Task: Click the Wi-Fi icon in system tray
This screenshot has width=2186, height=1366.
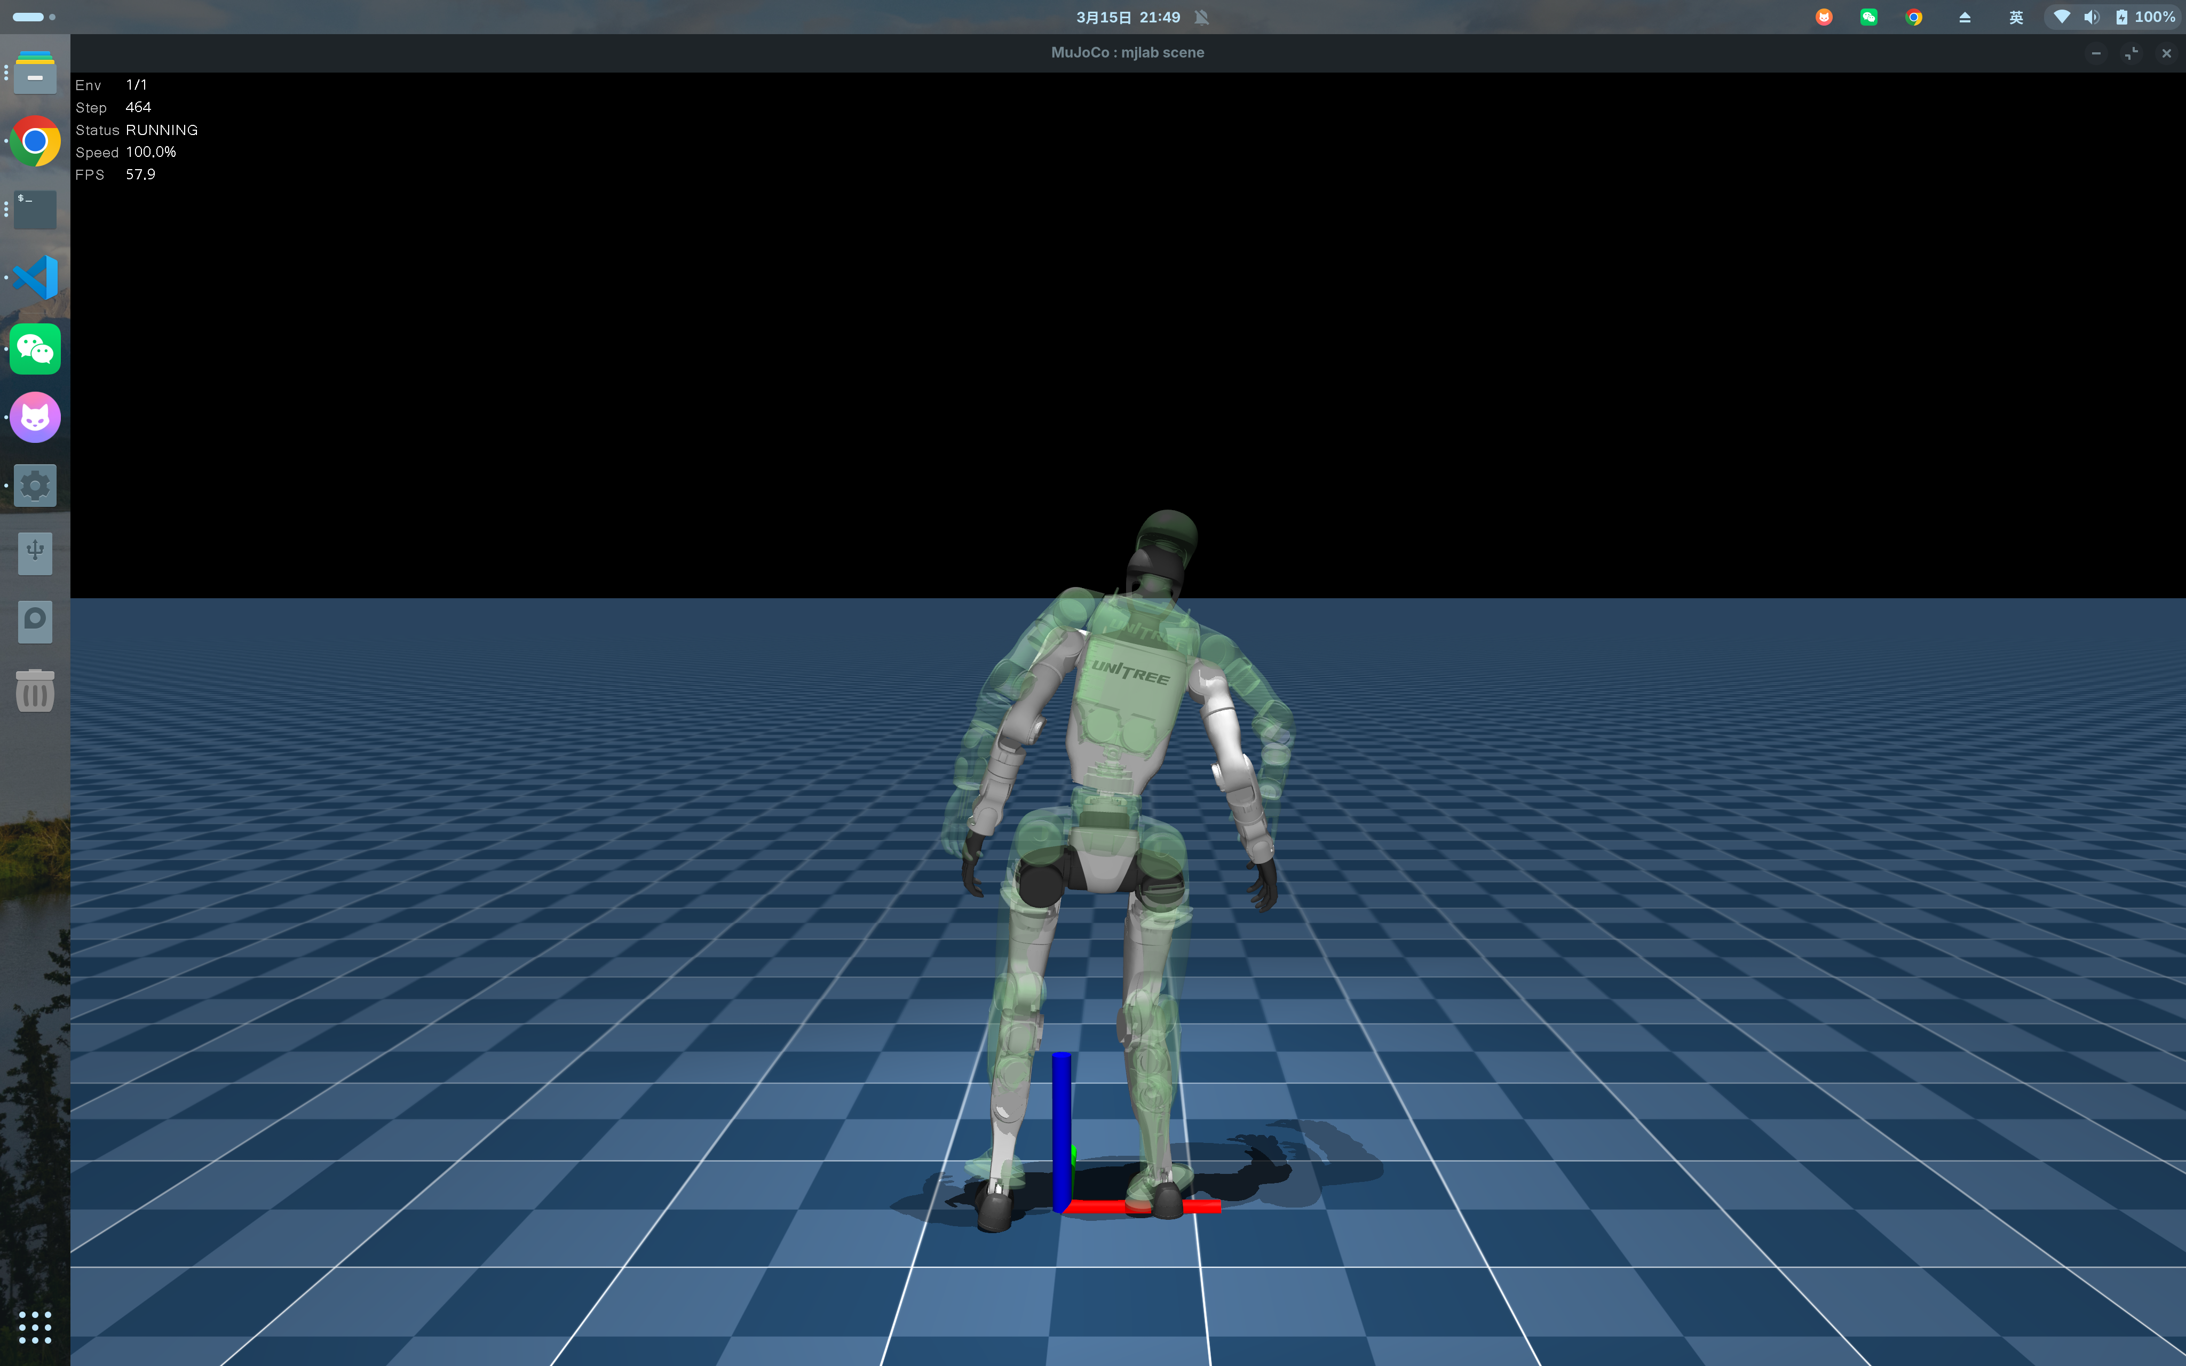Action: coord(2061,17)
